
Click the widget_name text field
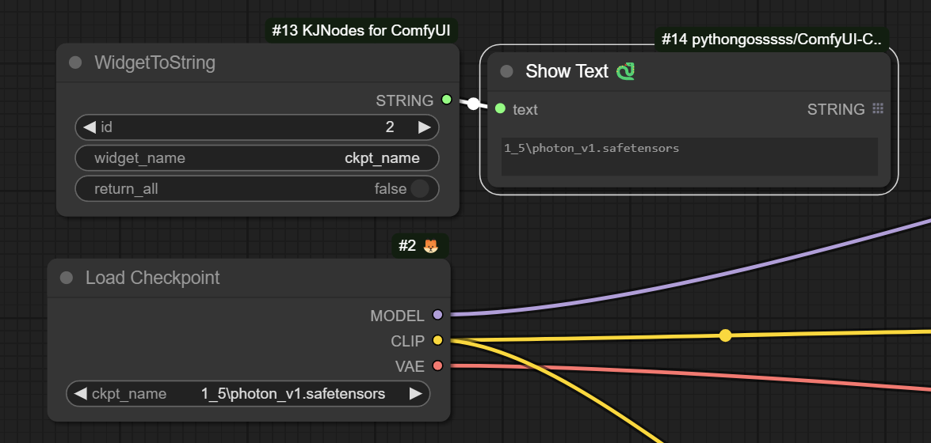[x=257, y=158]
